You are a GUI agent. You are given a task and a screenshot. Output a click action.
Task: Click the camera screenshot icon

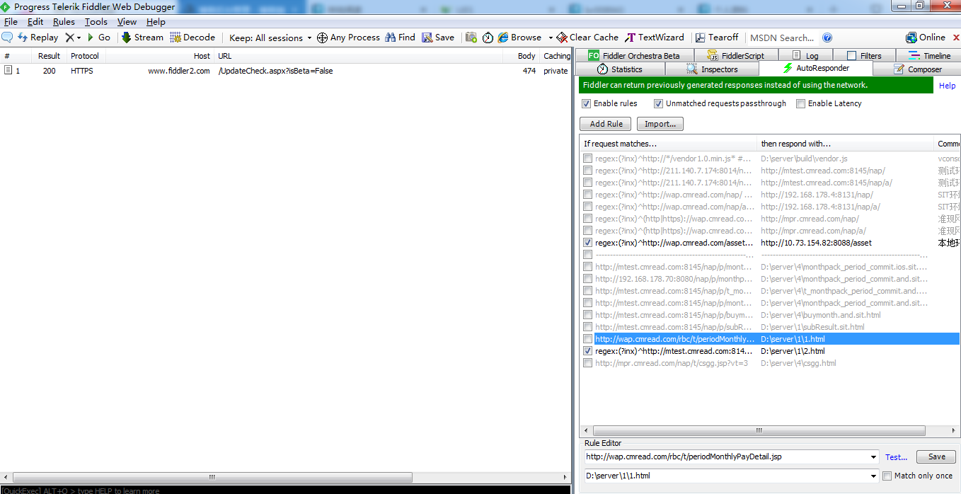[471, 38]
